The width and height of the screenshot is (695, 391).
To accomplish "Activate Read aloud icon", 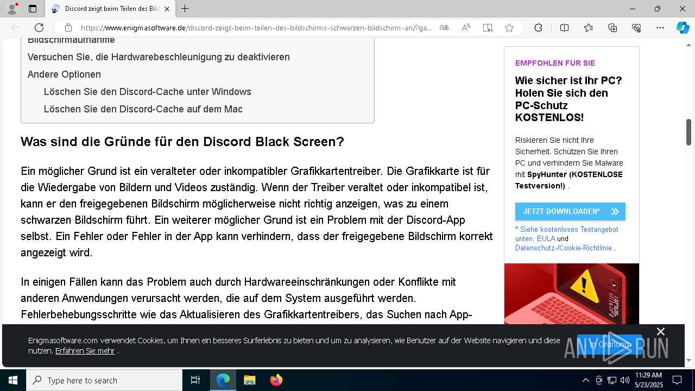I will [466, 28].
